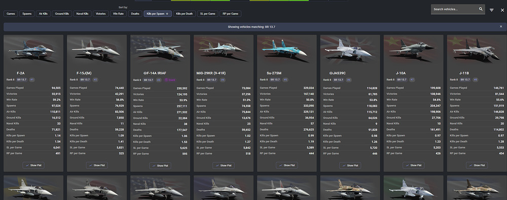Click the BR 13.7 badge on F-2A

click(x=22, y=79)
